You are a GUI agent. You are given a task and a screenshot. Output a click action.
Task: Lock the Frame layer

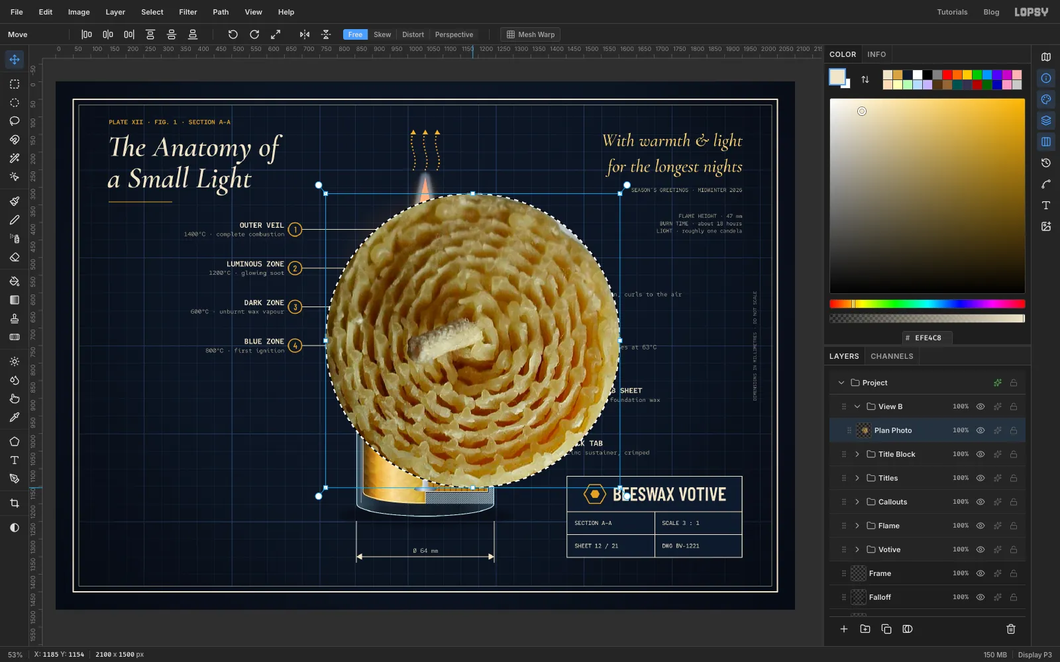[1014, 573]
